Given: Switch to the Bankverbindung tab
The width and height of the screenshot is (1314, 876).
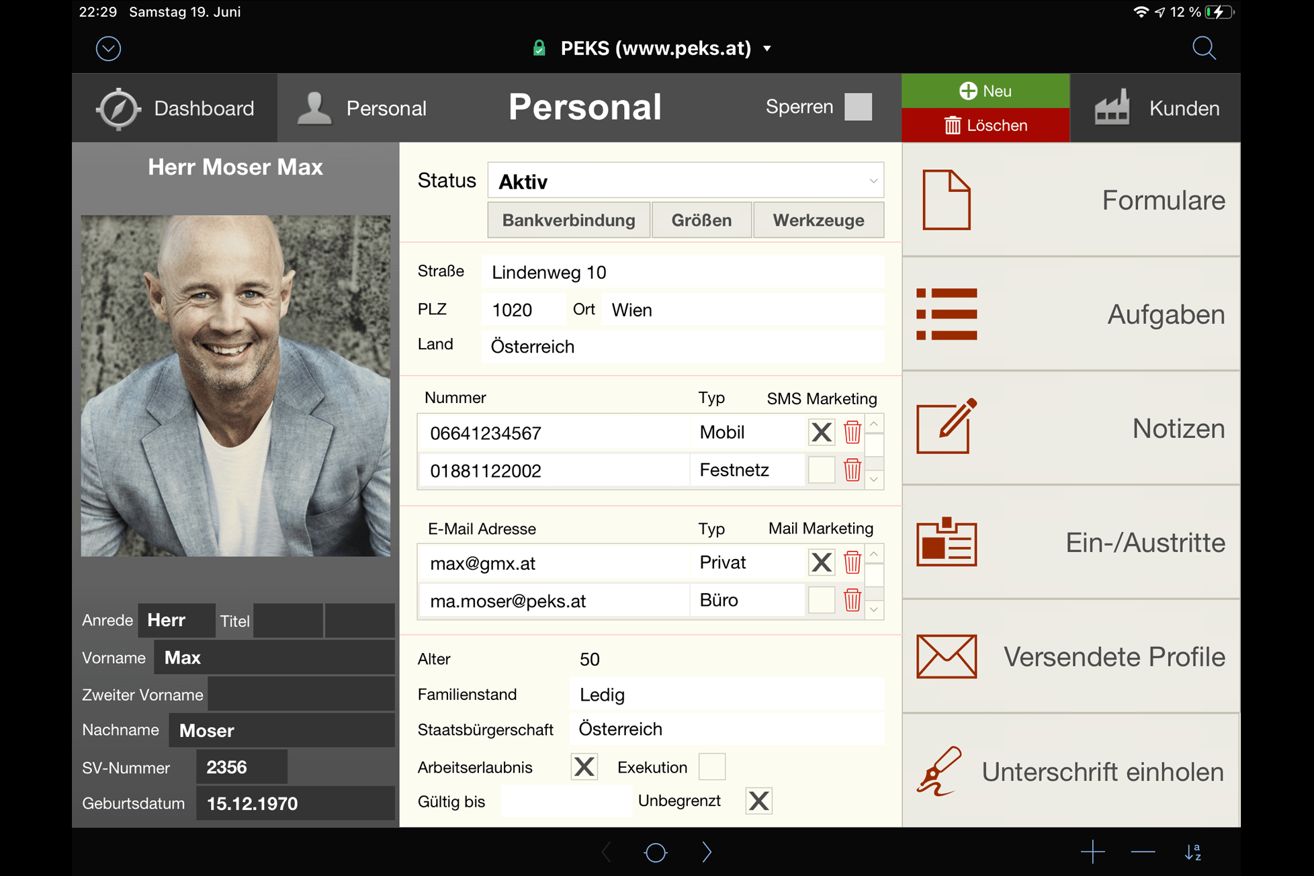Looking at the screenshot, I should point(568,220).
